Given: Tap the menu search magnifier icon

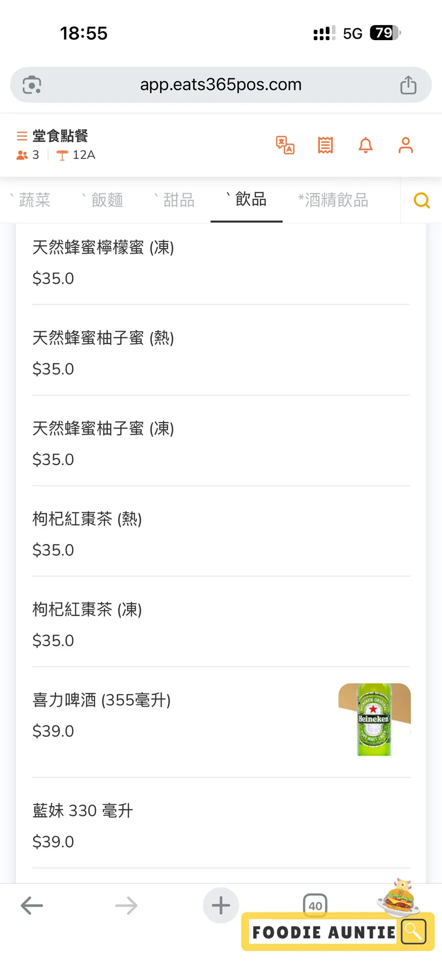Looking at the screenshot, I should 421,201.
